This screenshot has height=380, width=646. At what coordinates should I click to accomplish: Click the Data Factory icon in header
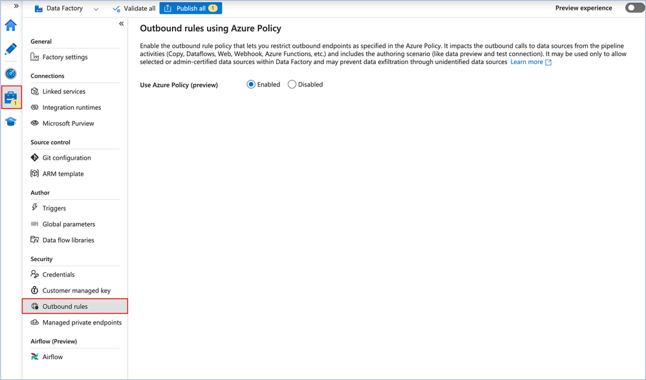point(38,8)
